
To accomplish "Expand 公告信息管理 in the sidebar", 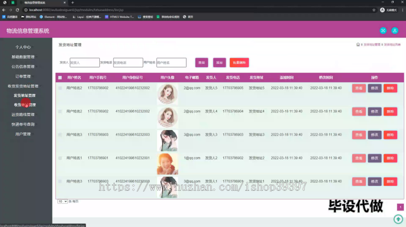I will tap(23, 67).
